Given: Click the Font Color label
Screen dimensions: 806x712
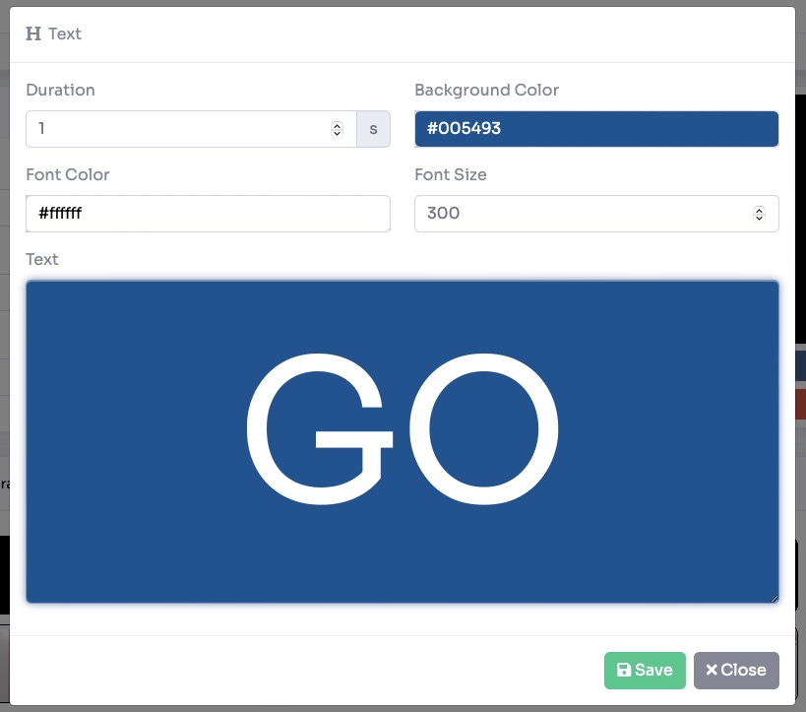Looking at the screenshot, I should 67,174.
